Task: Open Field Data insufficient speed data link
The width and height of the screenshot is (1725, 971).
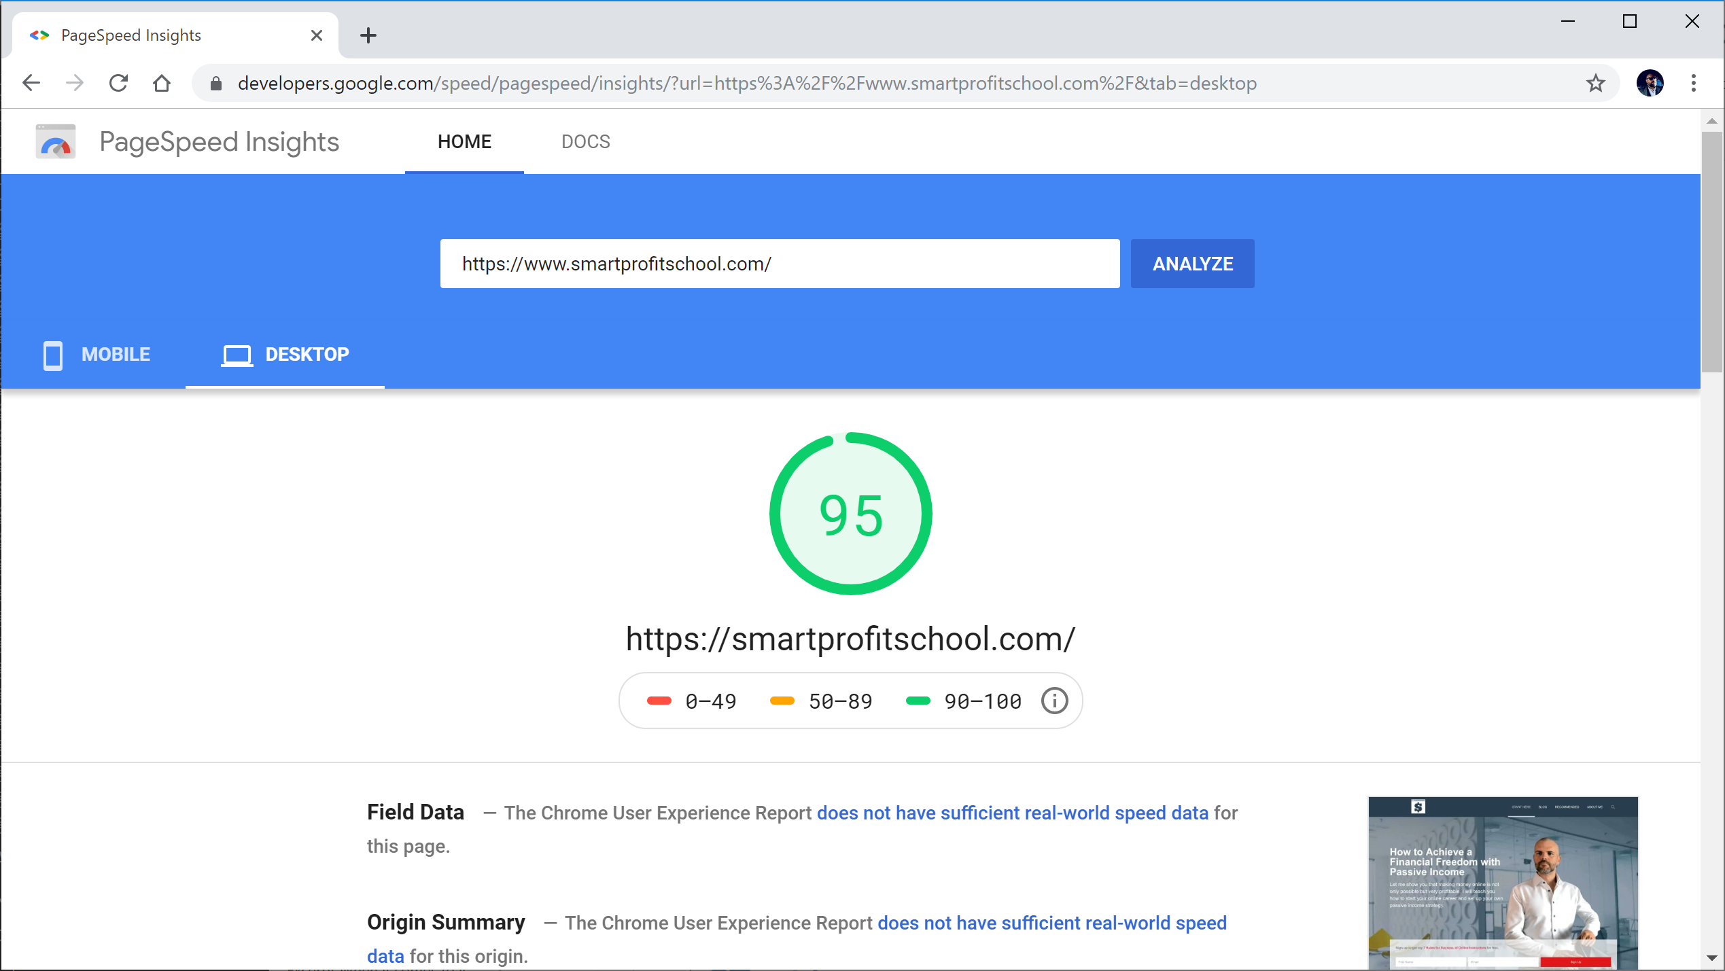Action: tap(1012, 813)
